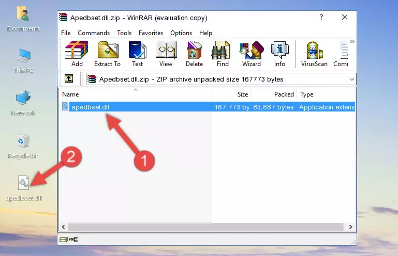Click the Add toolbar icon
The height and width of the screenshot is (256, 398).
click(x=77, y=54)
